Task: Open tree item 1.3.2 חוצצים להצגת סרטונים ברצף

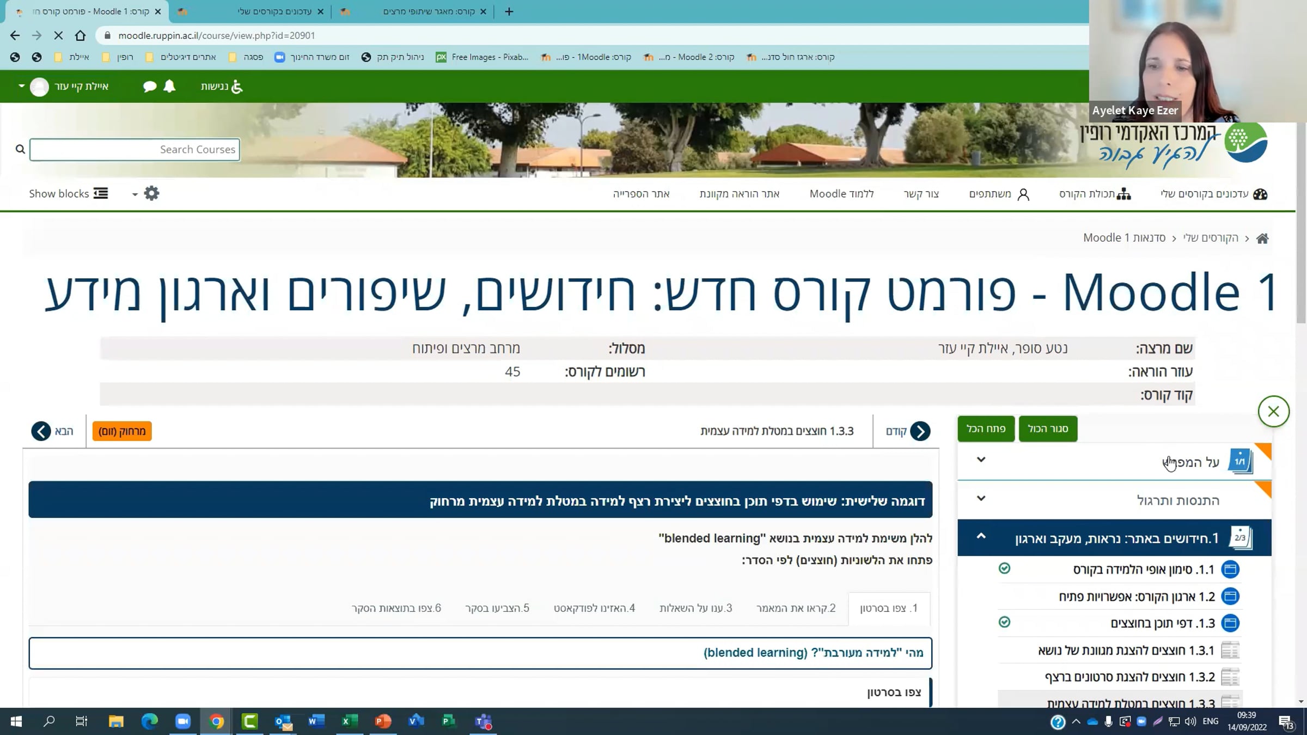Action: click(1129, 677)
